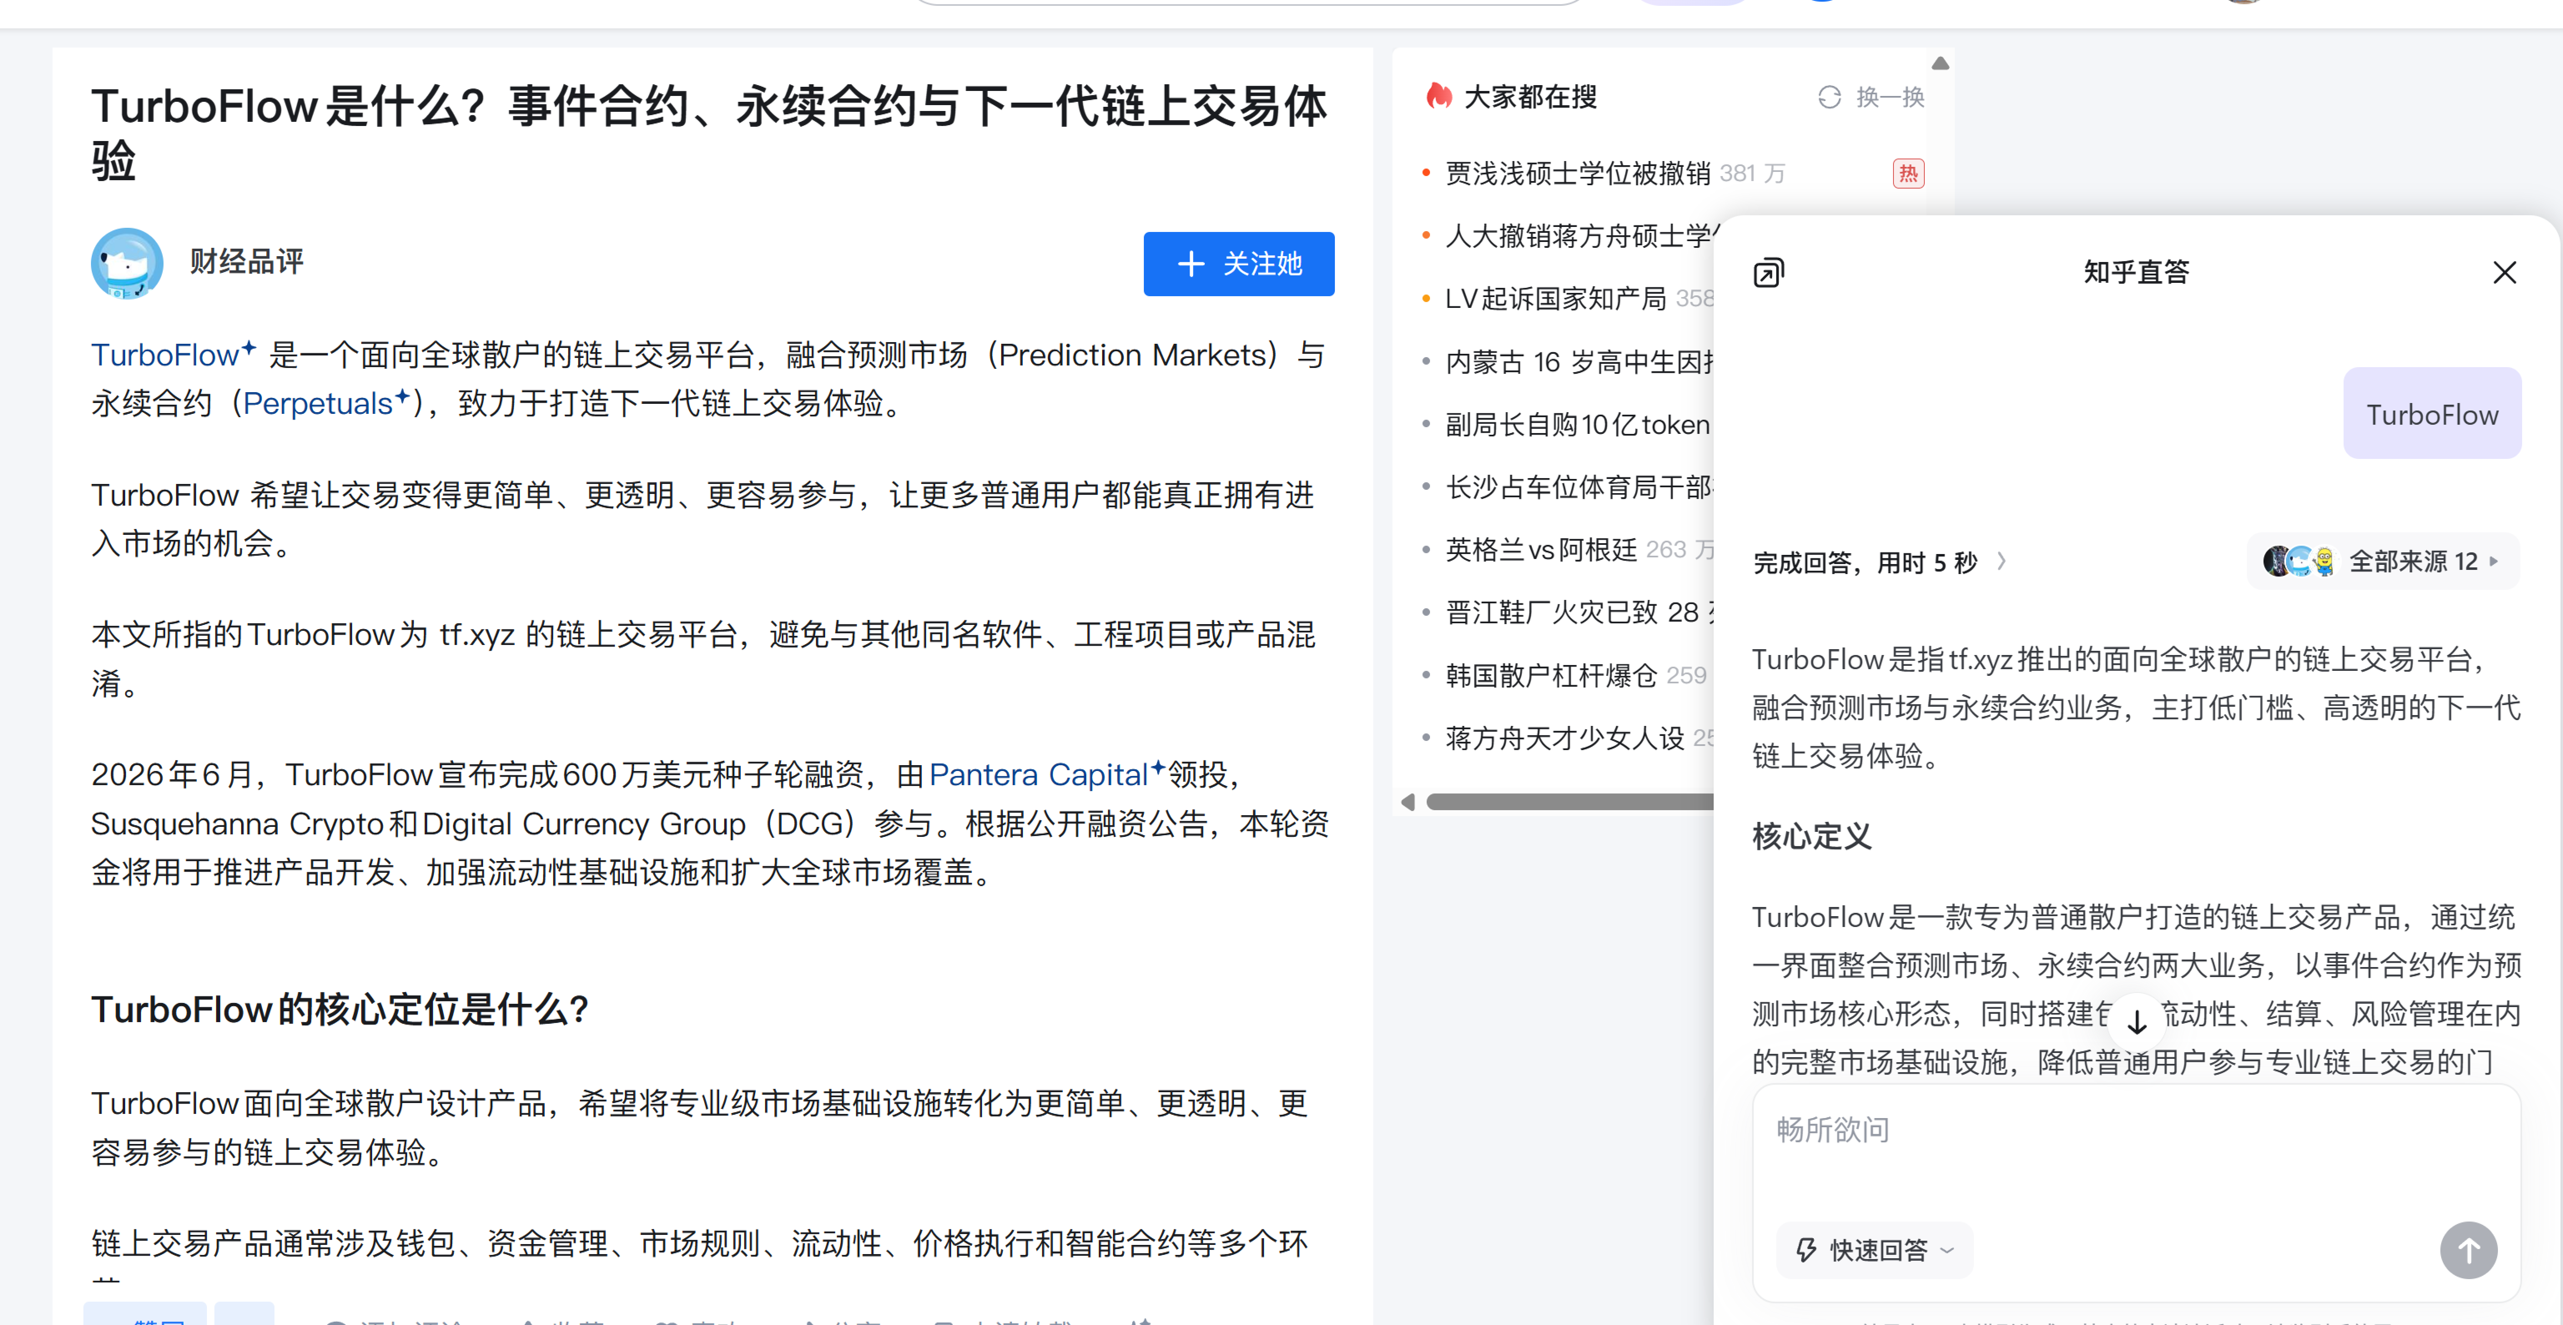This screenshot has width=2563, height=1325.
Task: Follow the author with 关注她 button
Action: [x=1238, y=264]
